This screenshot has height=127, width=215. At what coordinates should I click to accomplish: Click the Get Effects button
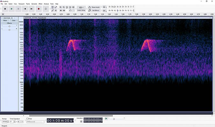pos(94,10)
